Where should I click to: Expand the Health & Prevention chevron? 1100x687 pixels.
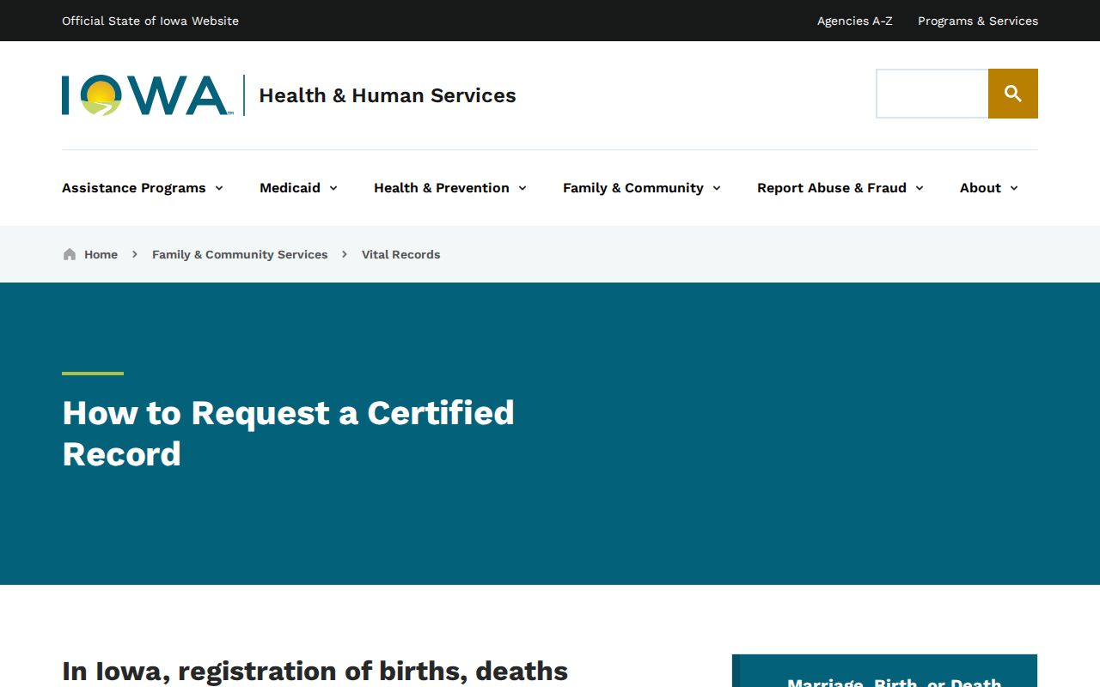[x=522, y=188]
